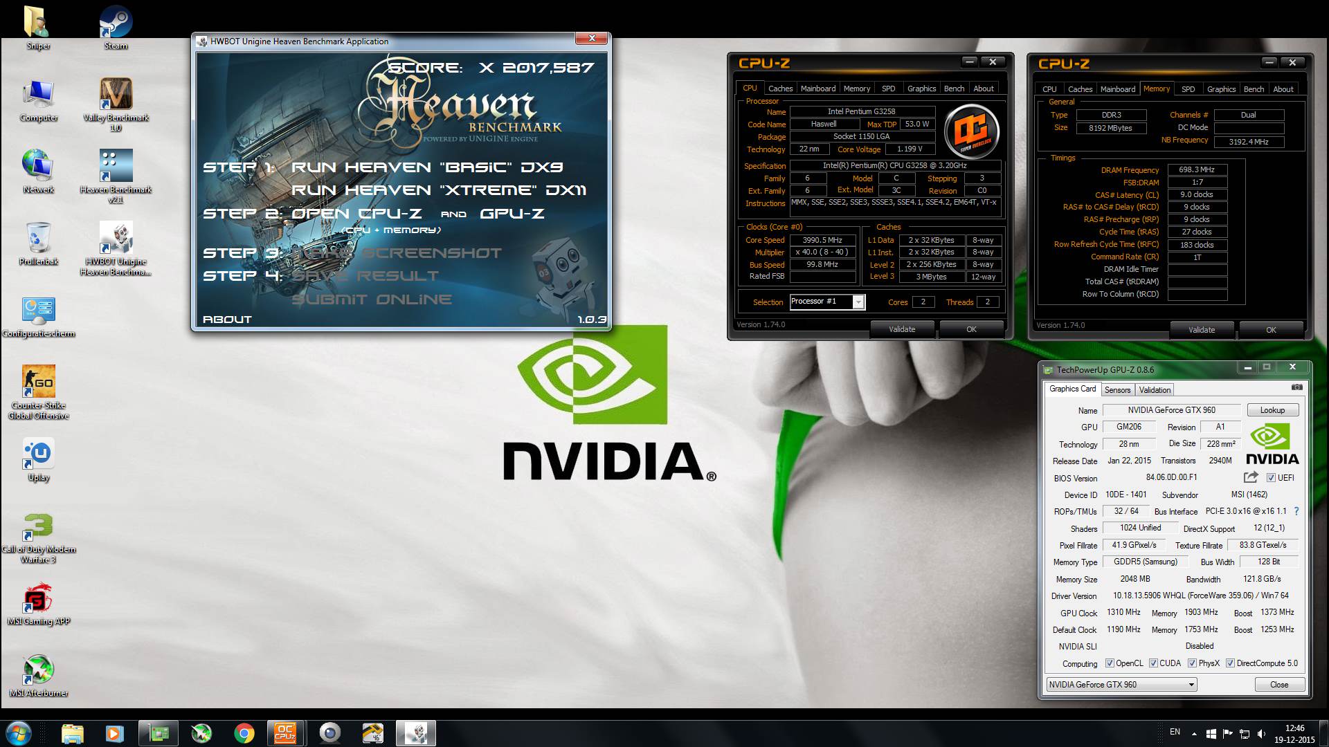Open the temperature monitor taskbar icon showing 46
The image size is (1329, 747).
pyautogui.click(x=372, y=733)
